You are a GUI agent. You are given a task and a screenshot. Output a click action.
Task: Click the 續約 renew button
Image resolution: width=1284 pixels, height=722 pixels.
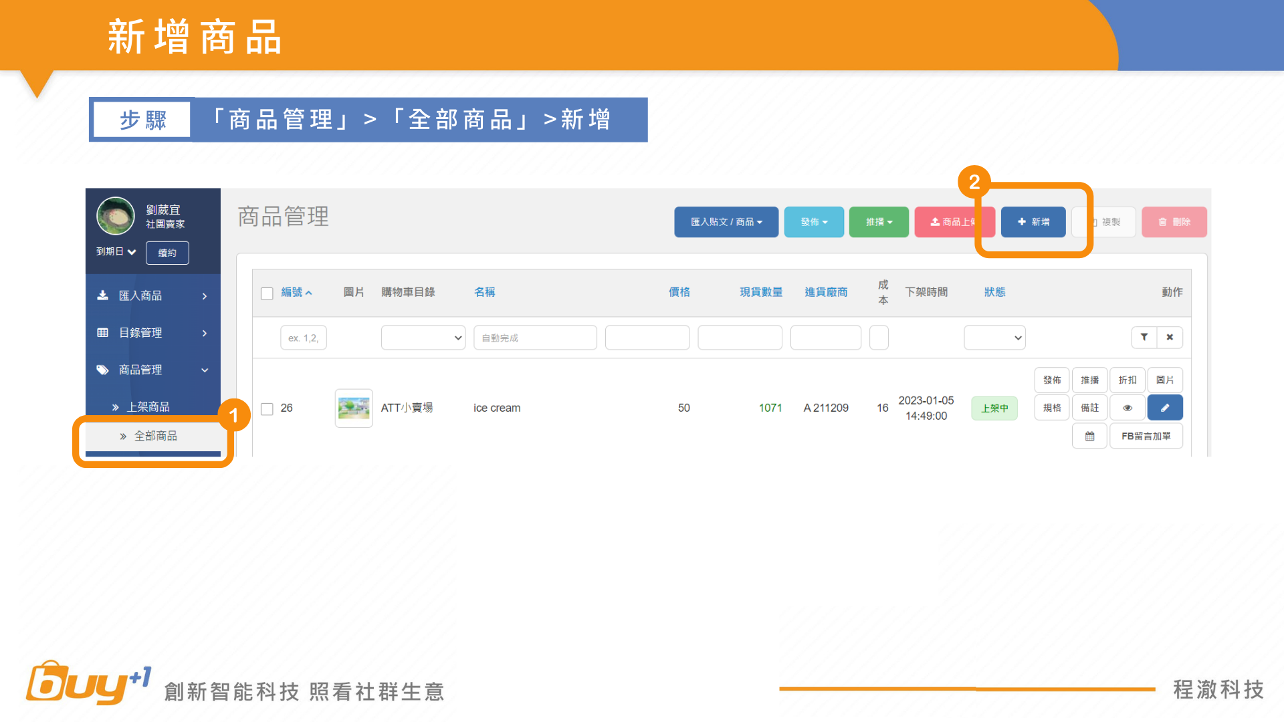(167, 253)
